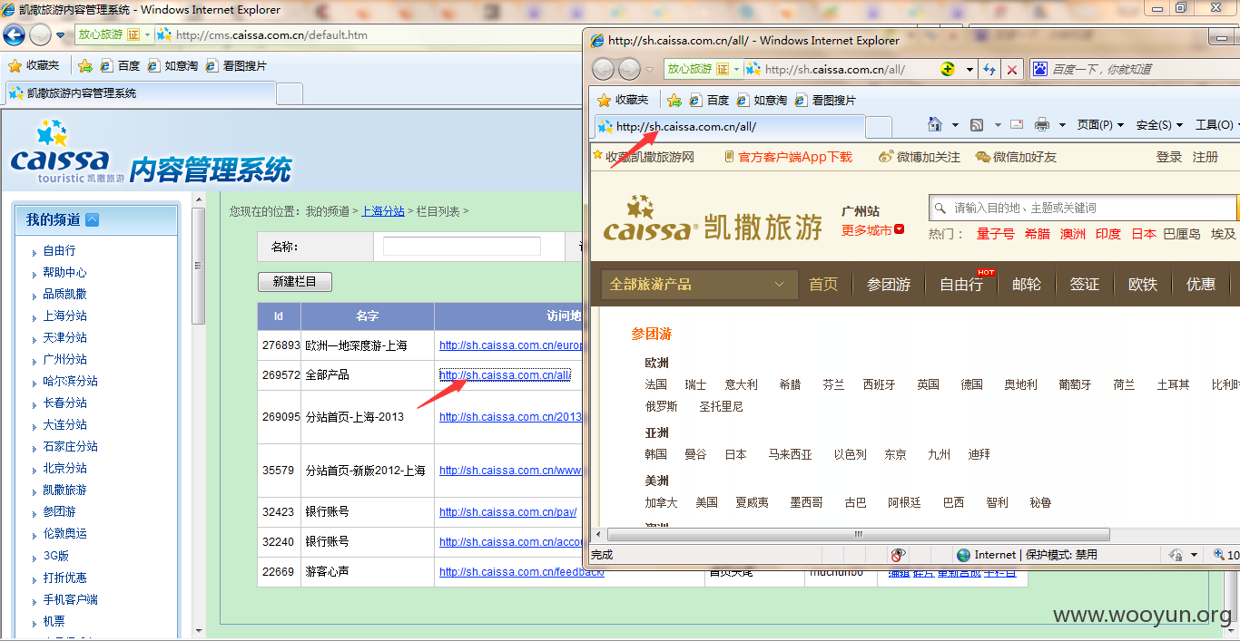Open 手机客户端 in the channel tree
This screenshot has height=641, width=1240.
(70, 599)
